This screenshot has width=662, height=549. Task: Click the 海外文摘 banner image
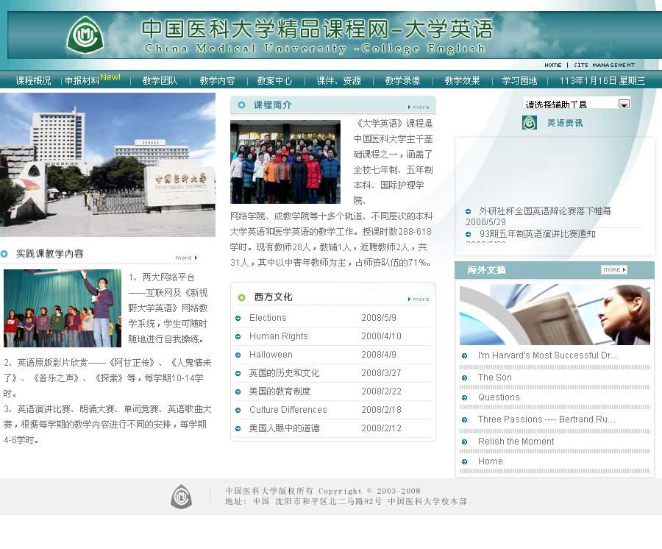pos(555,315)
